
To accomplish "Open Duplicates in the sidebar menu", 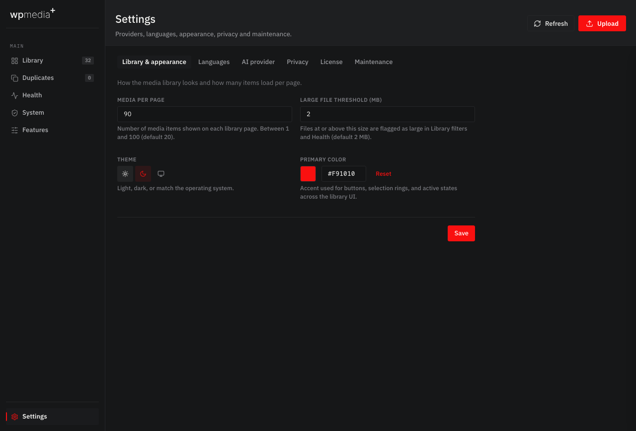I will coord(52,78).
